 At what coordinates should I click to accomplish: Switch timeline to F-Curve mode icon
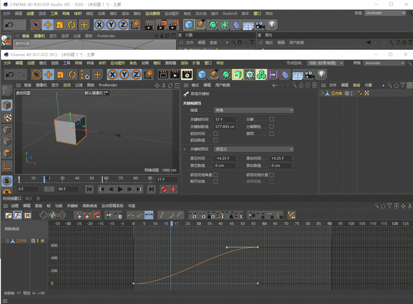pyautogui.click(x=18, y=215)
